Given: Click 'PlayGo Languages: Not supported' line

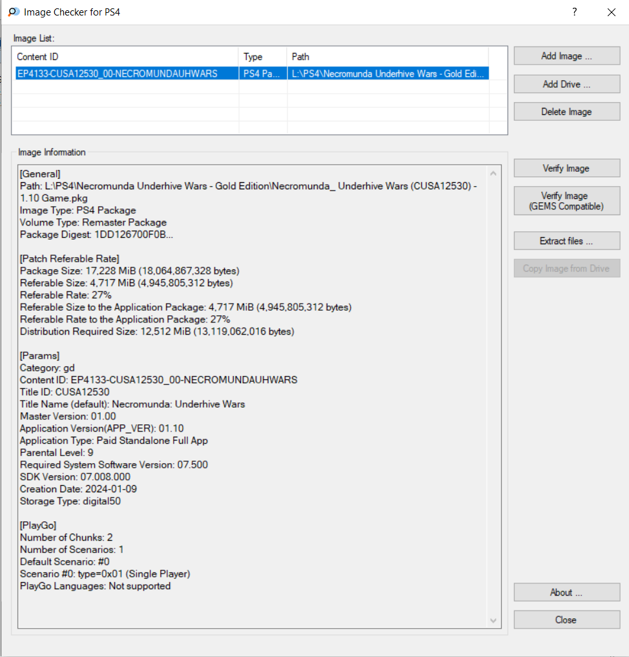Looking at the screenshot, I should pyautogui.click(x=95, y=586).
